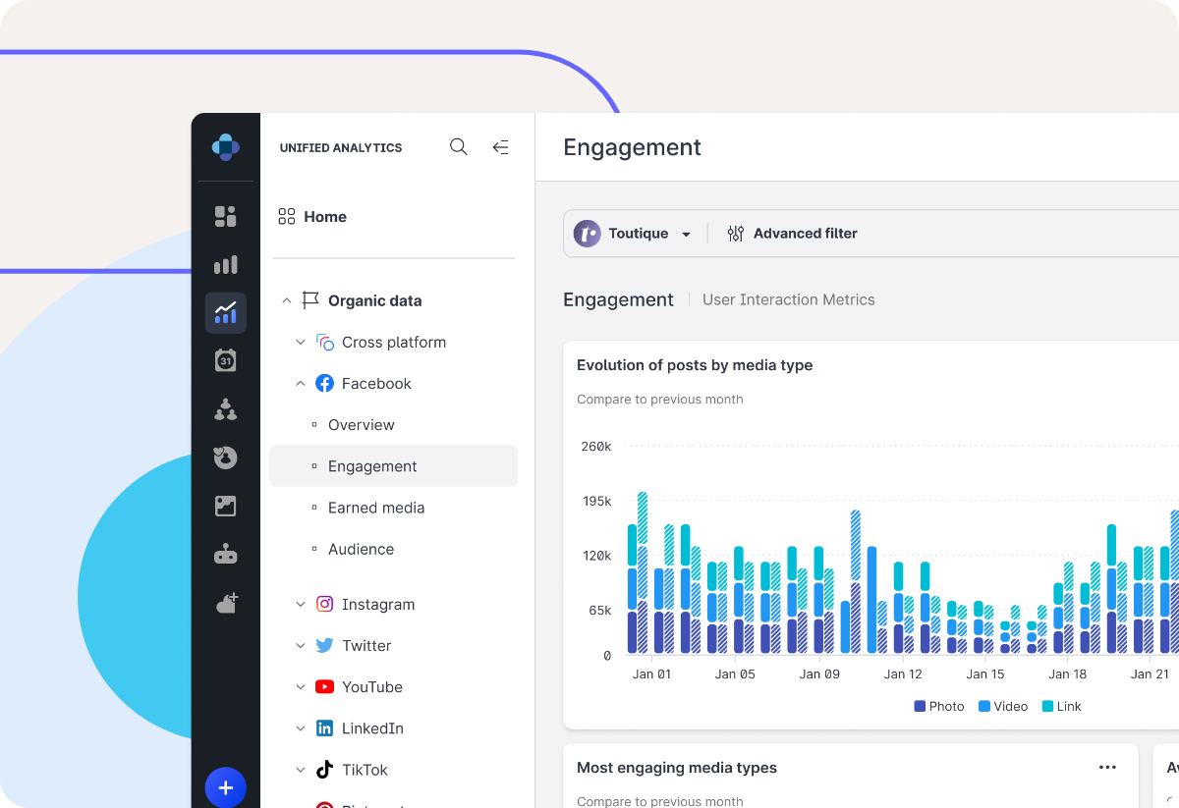Open the Home navigation link
Viewport: 1179px width, 808px height.
(x=325, y=216)
